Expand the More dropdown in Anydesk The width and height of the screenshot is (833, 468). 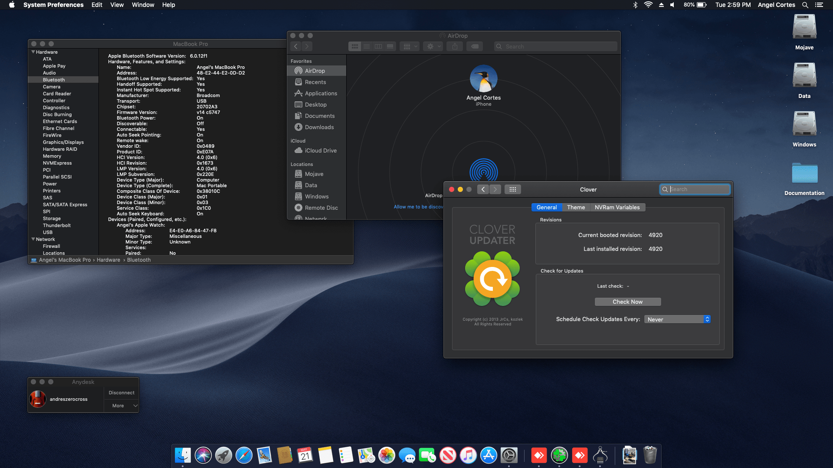[121, 406]
